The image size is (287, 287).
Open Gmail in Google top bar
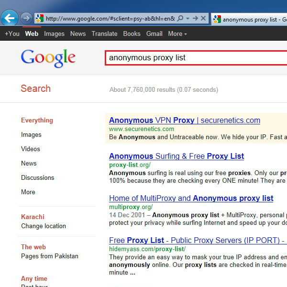pos(155,33)
